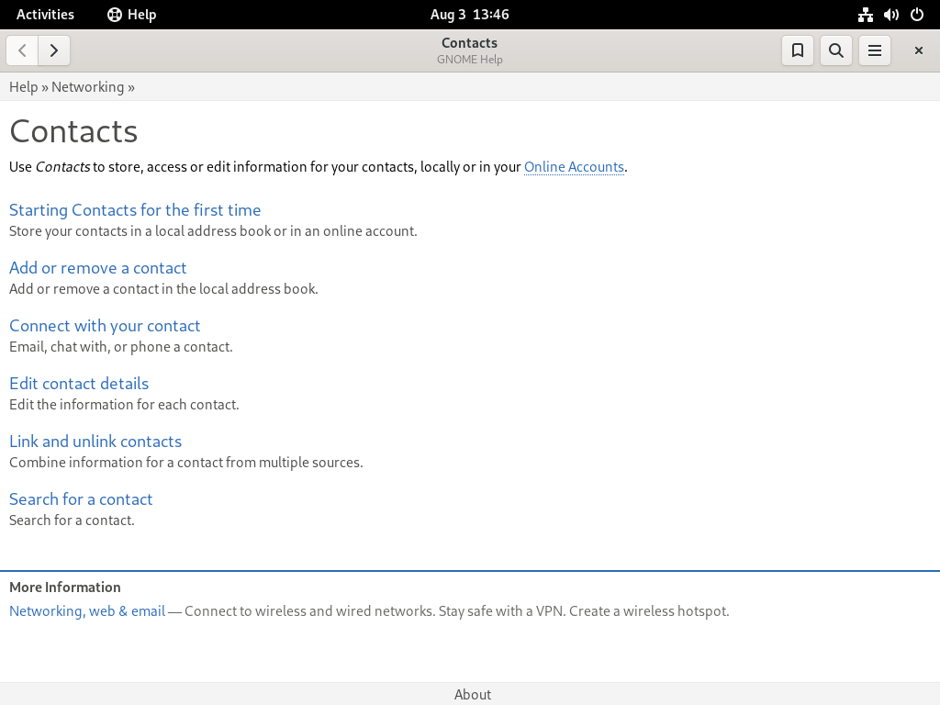The image size is (940, 705).
Task: Go to Networking in the breadcrumb
Action: 87,87
